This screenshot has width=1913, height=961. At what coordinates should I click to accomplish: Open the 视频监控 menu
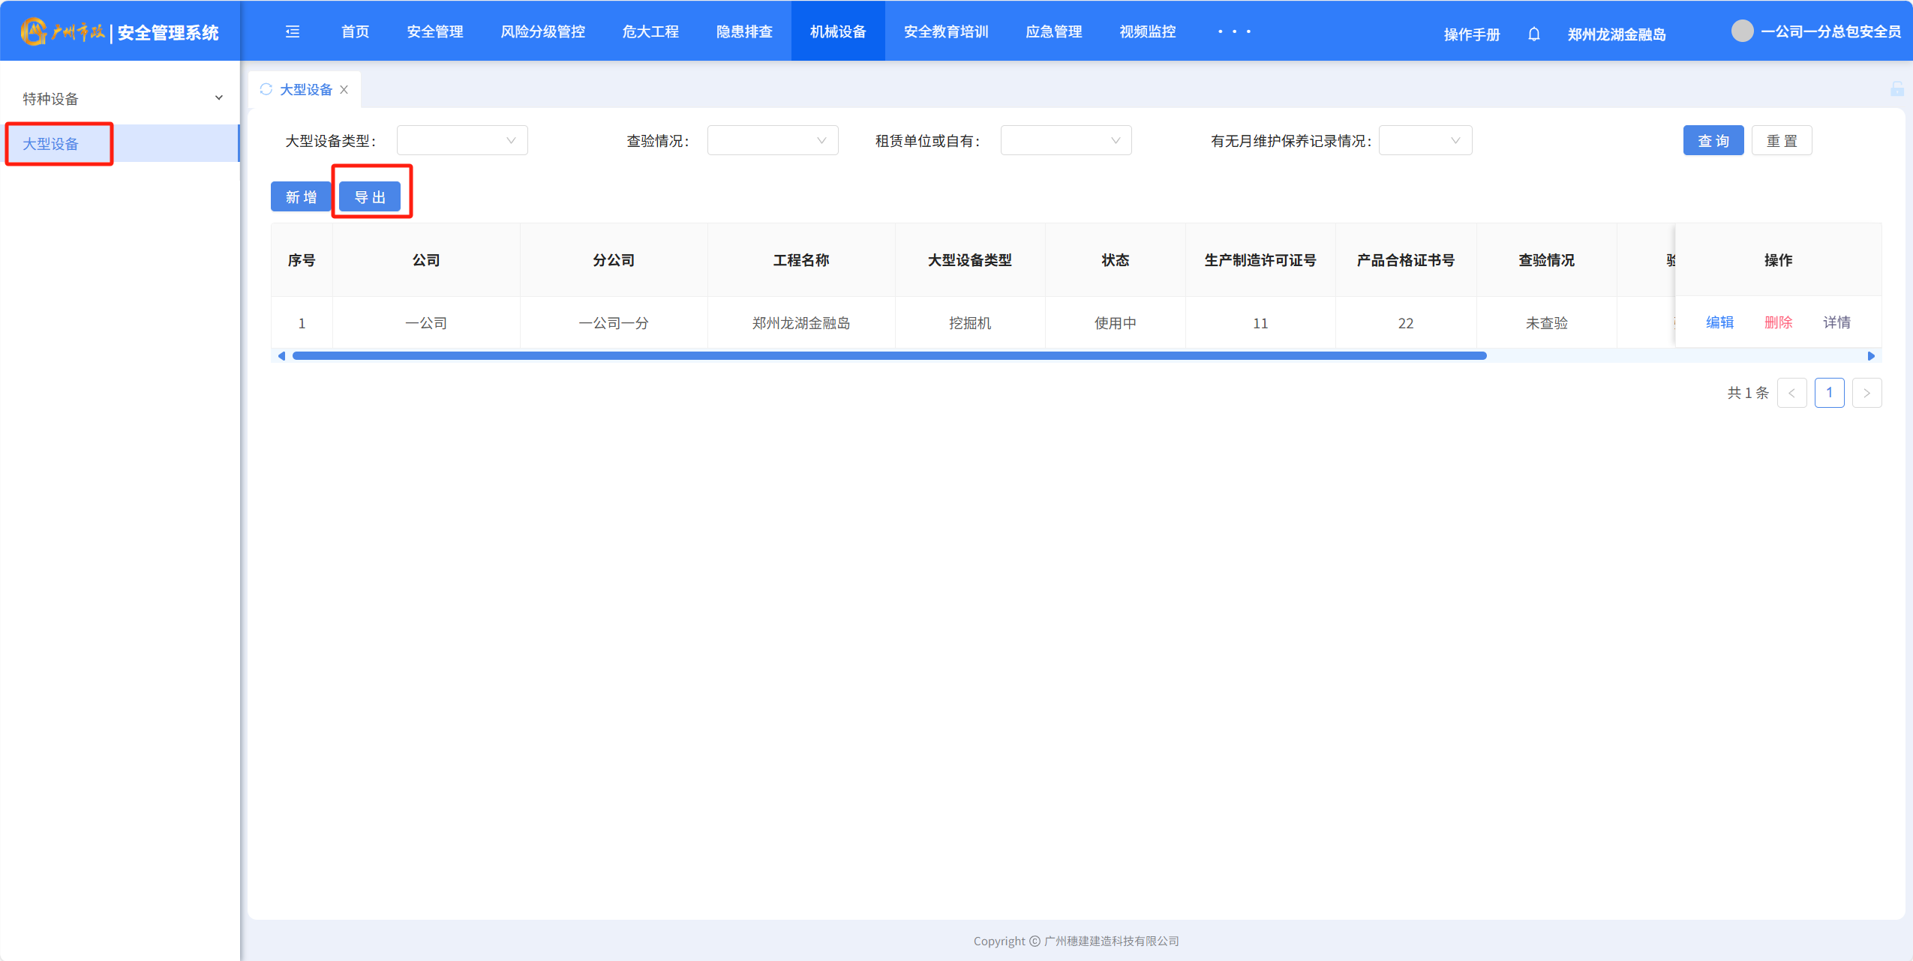(x=1147, y=31)
